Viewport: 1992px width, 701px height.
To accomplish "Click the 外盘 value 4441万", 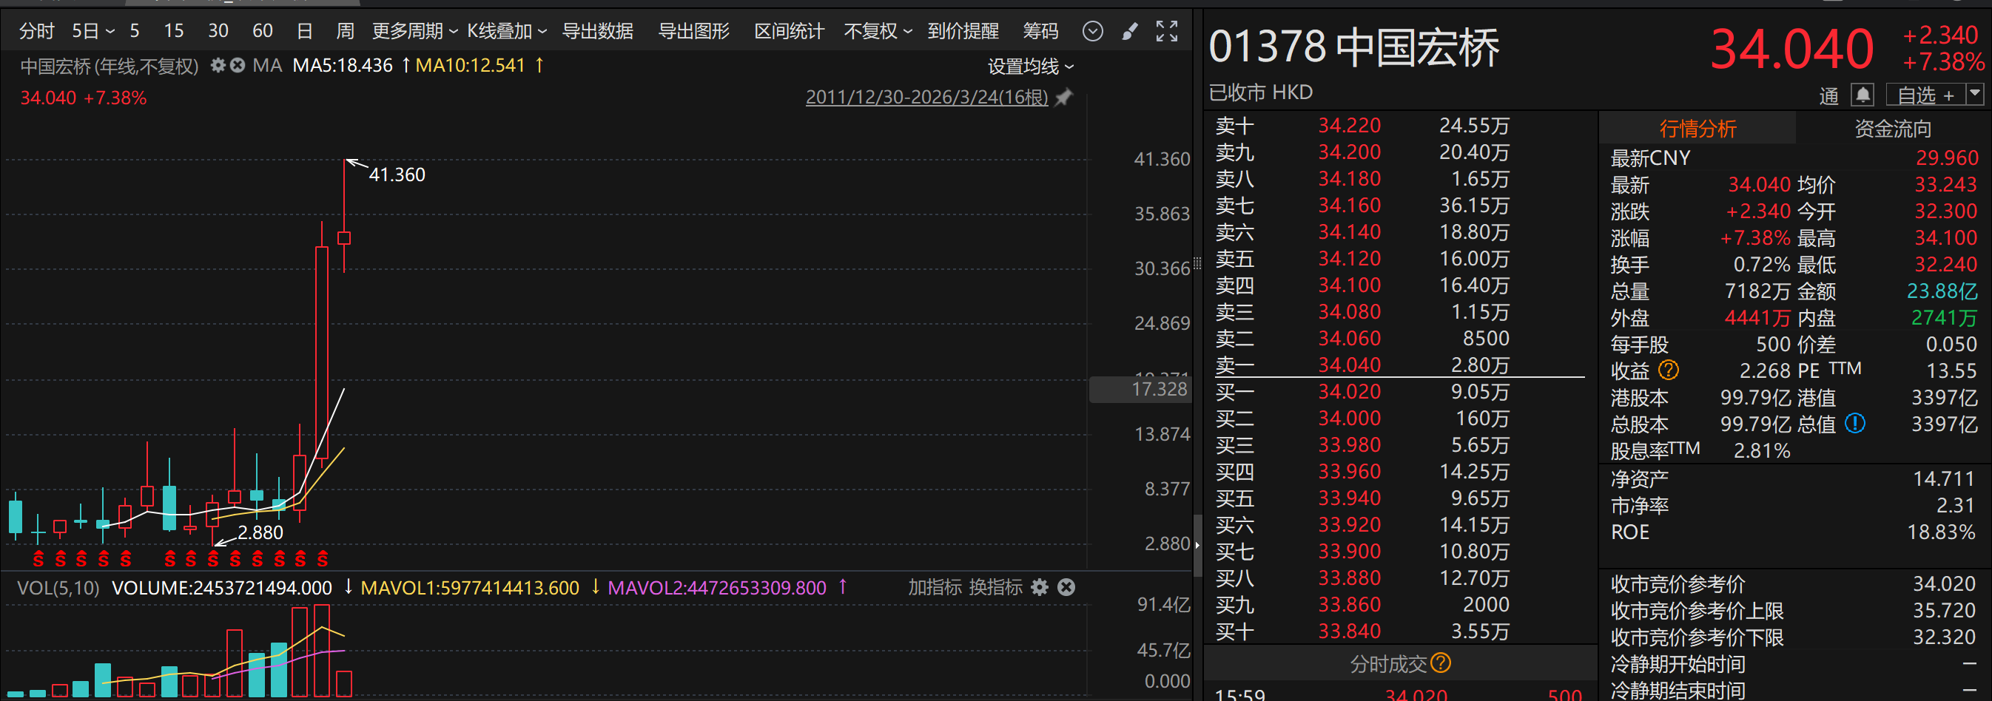I will pyautogui.click(x=1757, y=318).
